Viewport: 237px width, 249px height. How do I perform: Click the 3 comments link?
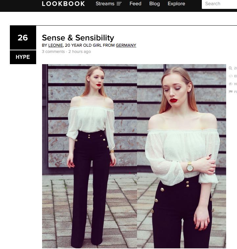53,52
